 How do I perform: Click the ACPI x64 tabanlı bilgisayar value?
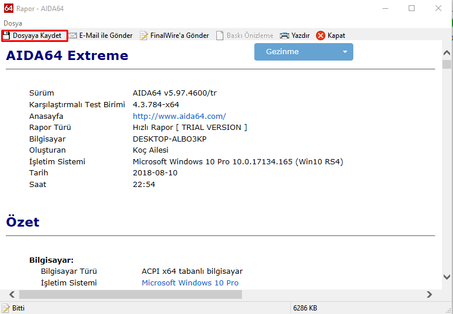point(192,271)
